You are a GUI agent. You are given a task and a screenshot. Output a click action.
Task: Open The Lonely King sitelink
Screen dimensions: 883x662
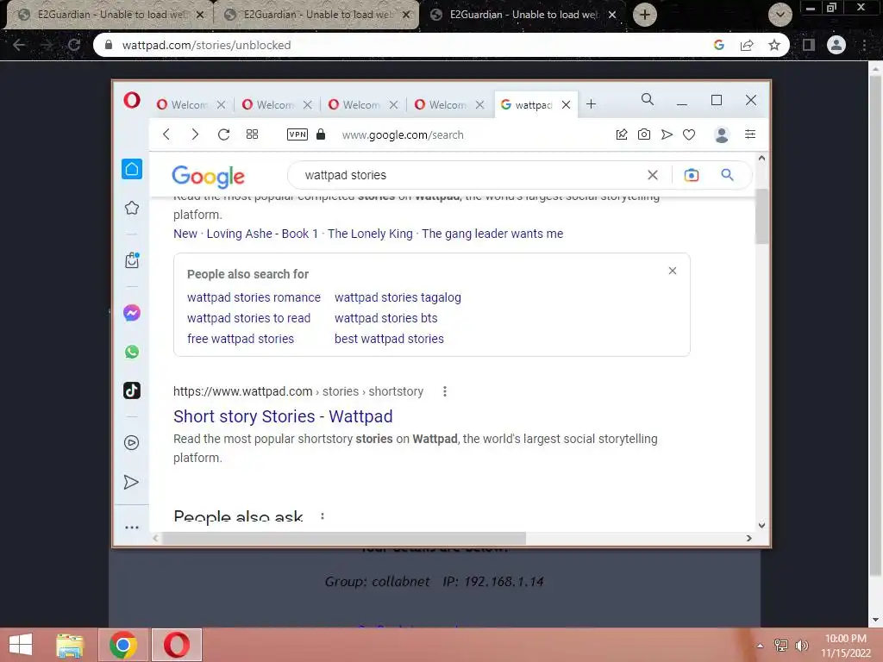click(370, 234)
